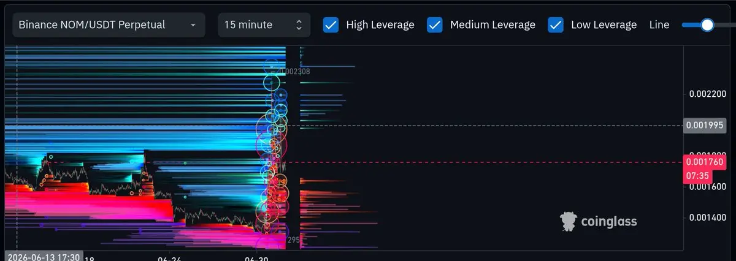Uncheck the Low Leverage checkbox
The width and height of the screenshot is (736, 261).
[x=556, y=25]
